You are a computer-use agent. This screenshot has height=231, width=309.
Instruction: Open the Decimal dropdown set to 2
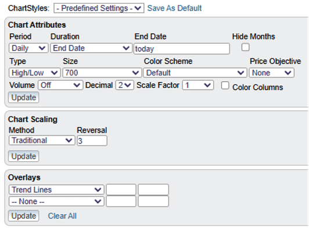click(124, 86)
